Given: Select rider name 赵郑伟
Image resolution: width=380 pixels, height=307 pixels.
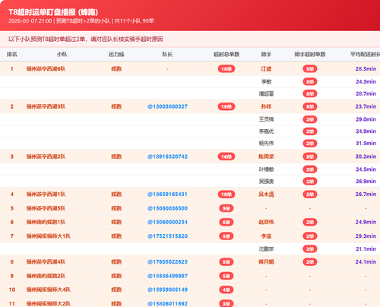Looking at the screenshot, I should pos(266,222).
